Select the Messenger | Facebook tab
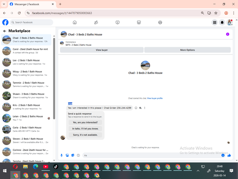 point(32,4)
